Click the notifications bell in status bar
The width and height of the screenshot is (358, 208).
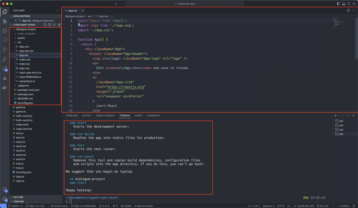point(354,206)
